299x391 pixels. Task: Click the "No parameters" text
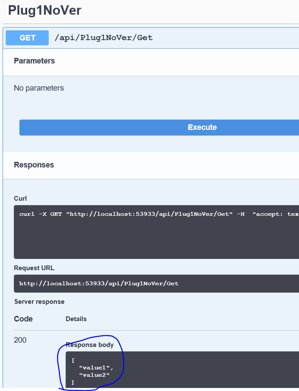[39, 88]
